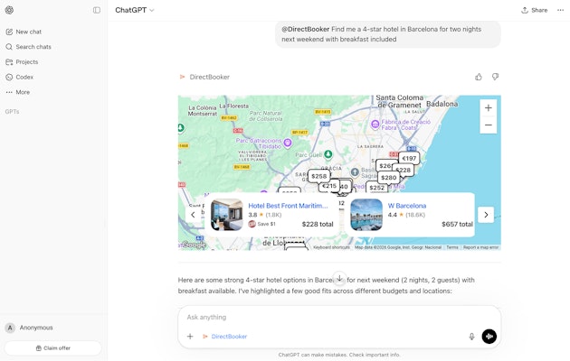Open the map Terms link
570x361 pixels.
pos(452,247)
